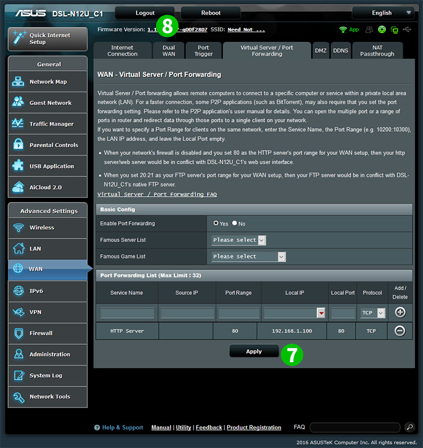Open the Feedback link

coord(209,428)
